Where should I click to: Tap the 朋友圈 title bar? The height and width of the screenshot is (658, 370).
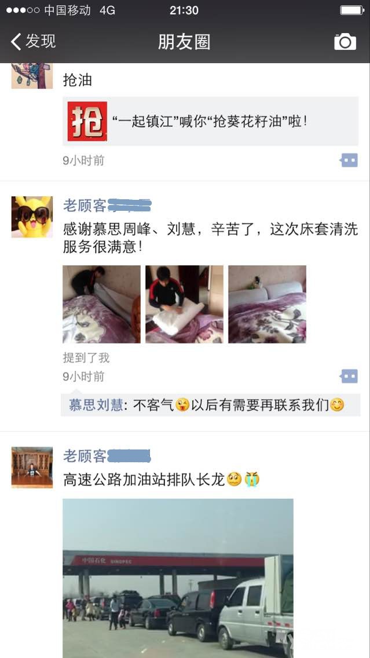(x=184, y=42)
